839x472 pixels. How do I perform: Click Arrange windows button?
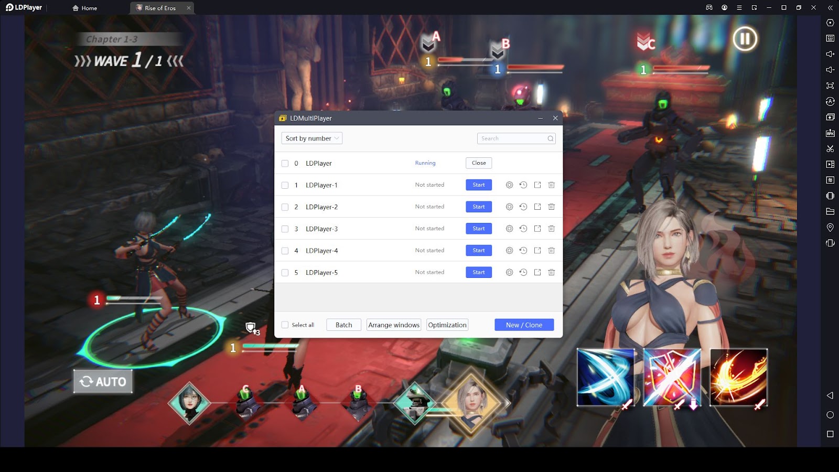[x=394, y=325]
